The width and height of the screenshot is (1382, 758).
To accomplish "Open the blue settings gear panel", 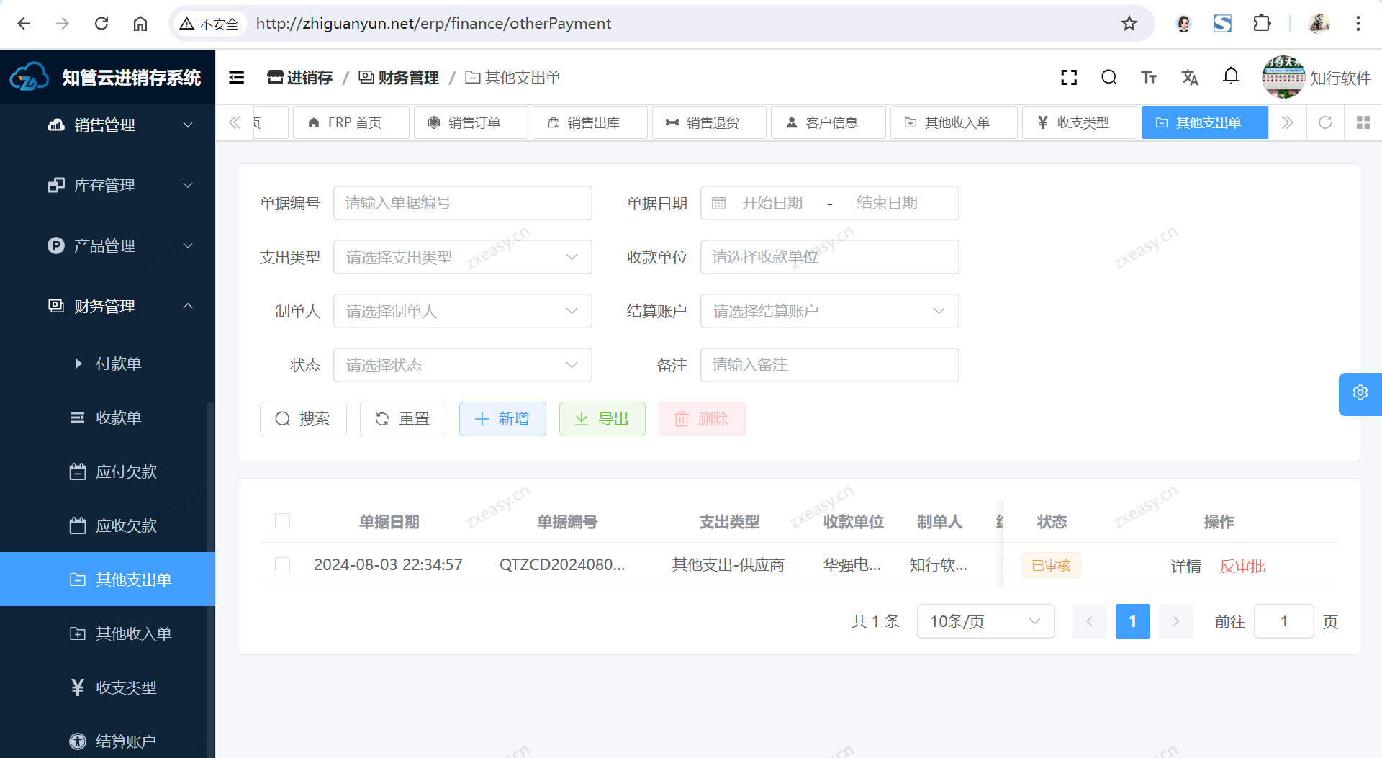I will pos(1360,393).
